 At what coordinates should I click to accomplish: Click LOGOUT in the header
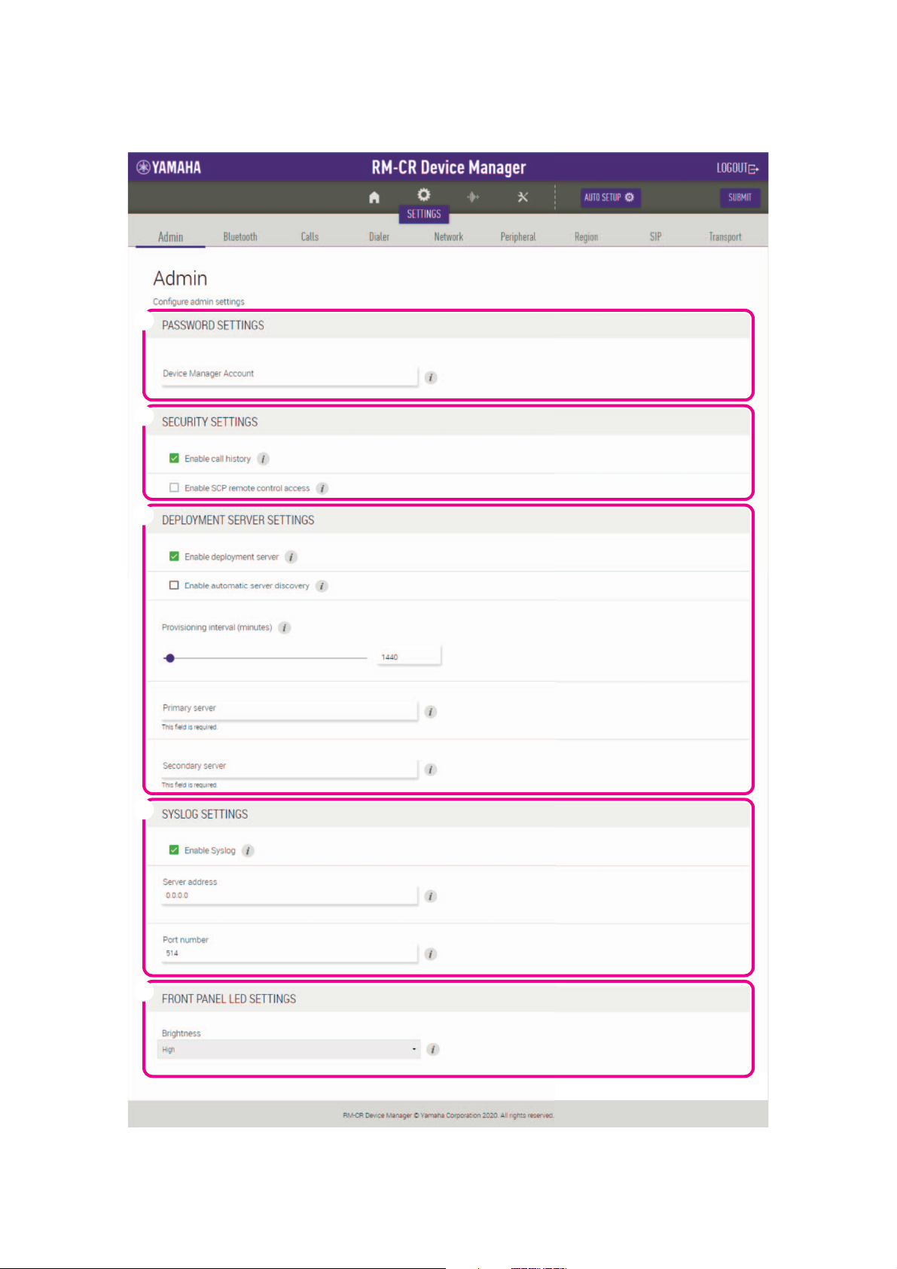click(x=737, y=168)
